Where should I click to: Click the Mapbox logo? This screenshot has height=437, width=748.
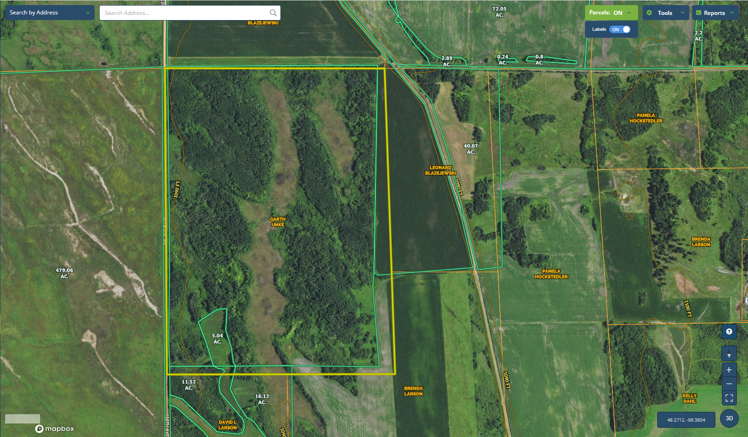[54, 429]
